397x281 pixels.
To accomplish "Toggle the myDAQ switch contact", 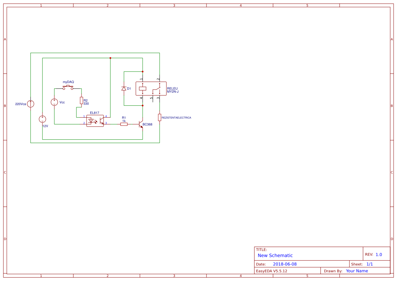I will click(68, 87).
